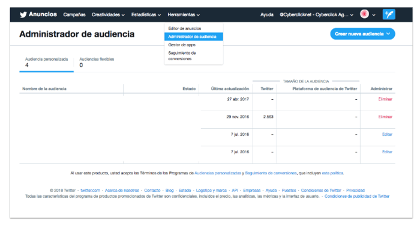420x229 pixels.
Task: Open the Creatividades dropdown menu
Action: pyautogui.click(x=108, y=15)
